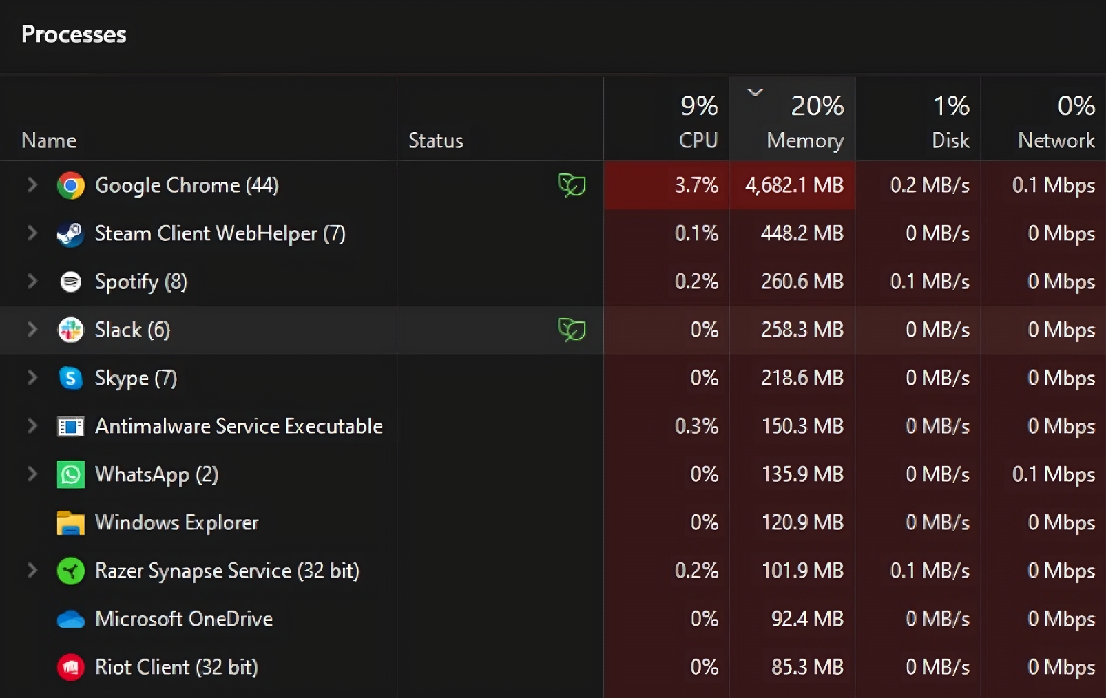Select the Steam Client WebHelper icon
This screenshot has width=1106, height=698.
click(70, 234)
